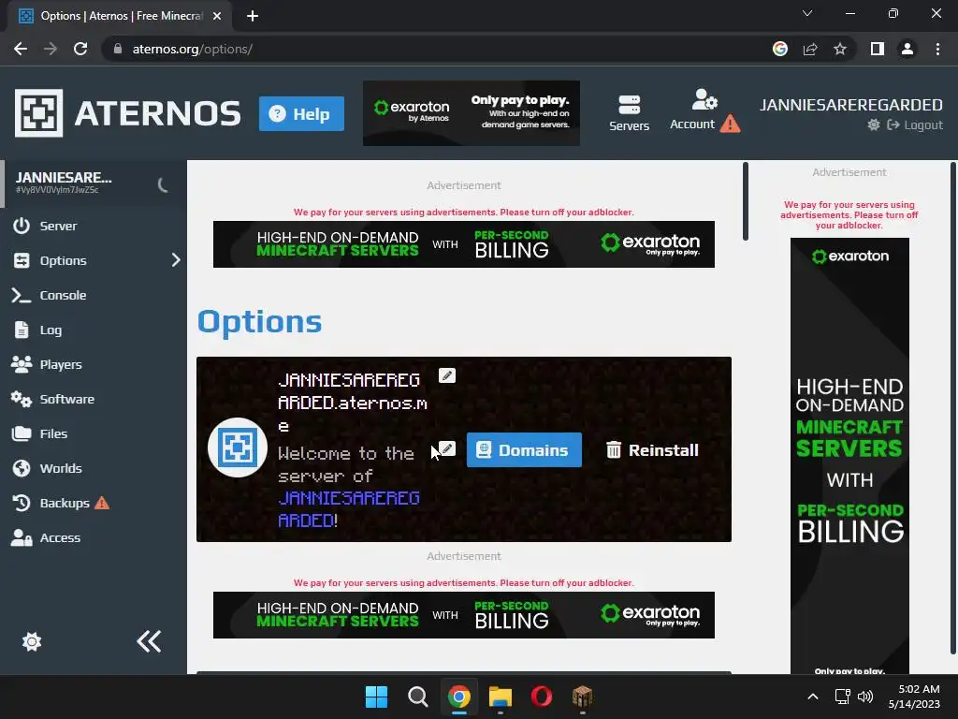Click the Aternos logo icon

(38, 113)
